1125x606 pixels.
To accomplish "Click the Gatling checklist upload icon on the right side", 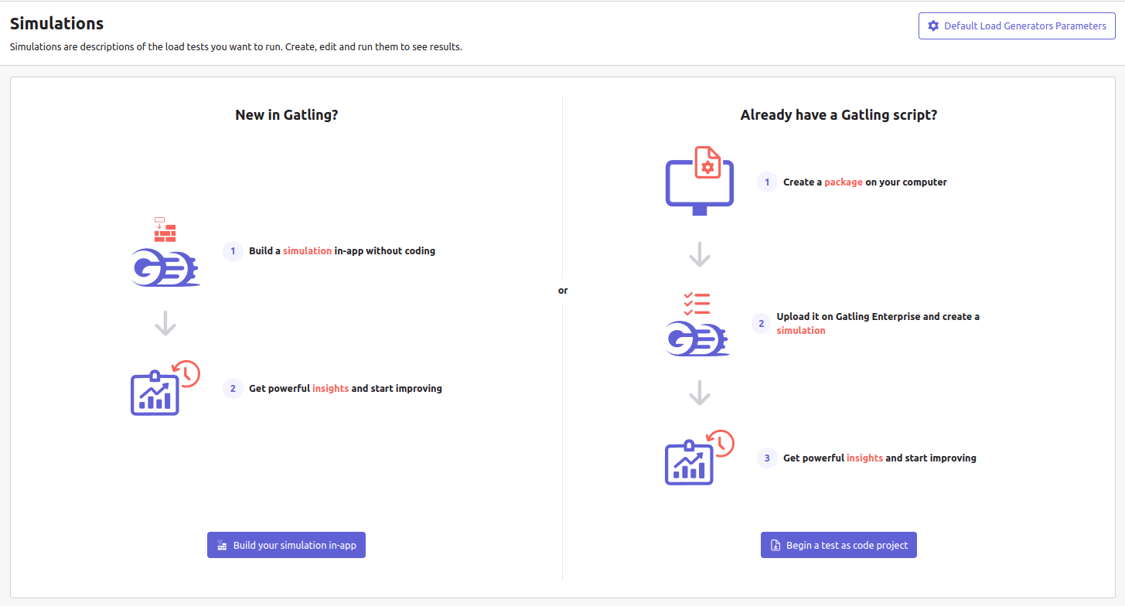I will pos(698,324).
